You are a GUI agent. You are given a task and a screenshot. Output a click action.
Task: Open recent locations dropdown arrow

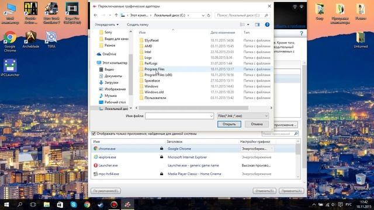coord(110,15)
